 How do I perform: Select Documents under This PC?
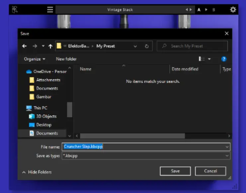[42, 133]
